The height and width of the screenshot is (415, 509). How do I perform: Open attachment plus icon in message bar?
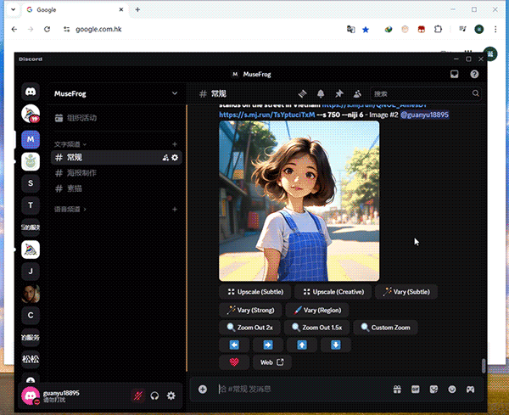click(203, 389)
